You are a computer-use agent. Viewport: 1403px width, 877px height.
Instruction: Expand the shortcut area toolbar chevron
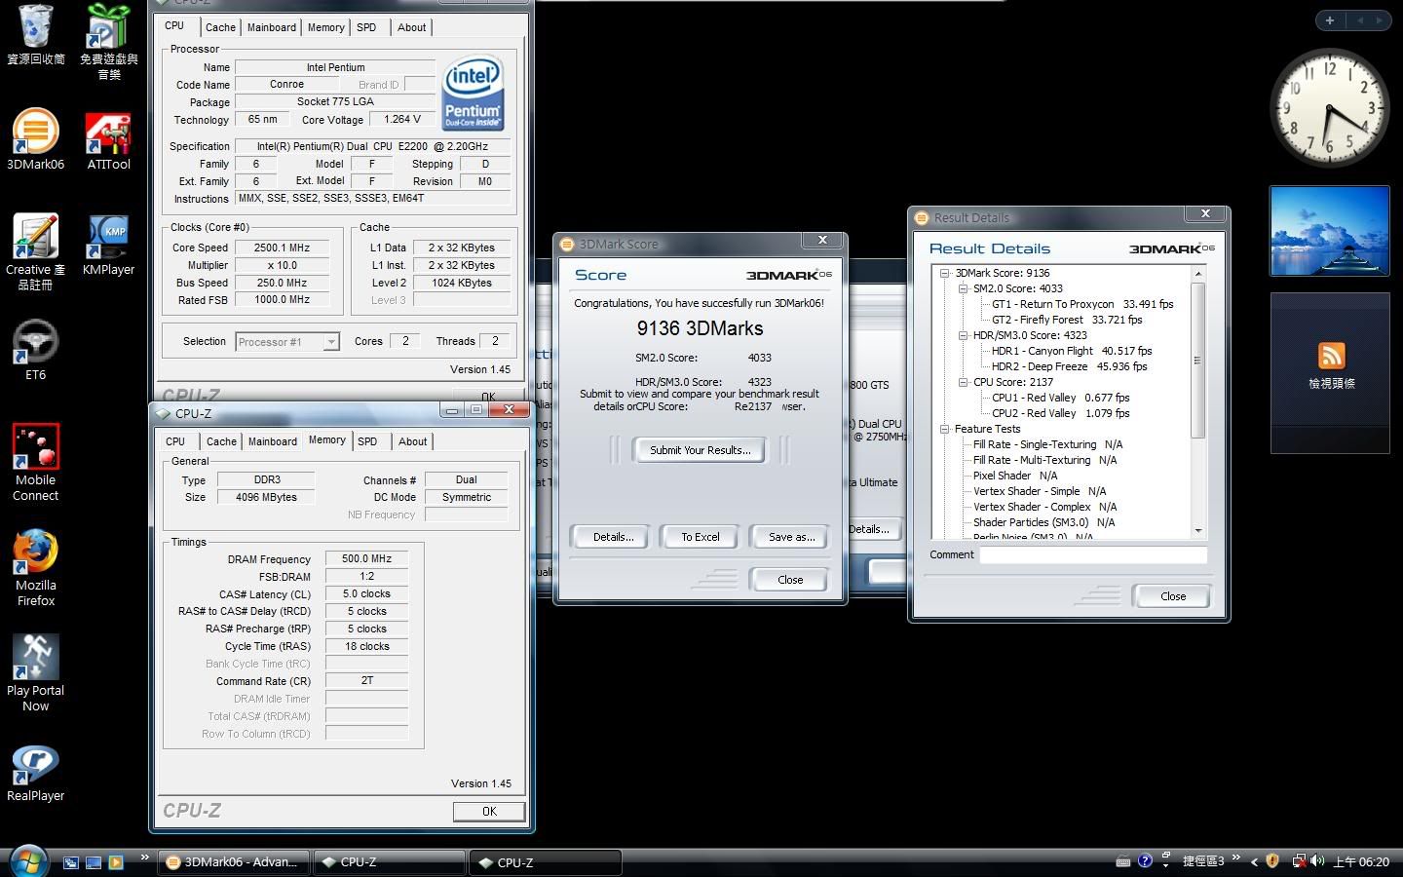coord(1236,858)
